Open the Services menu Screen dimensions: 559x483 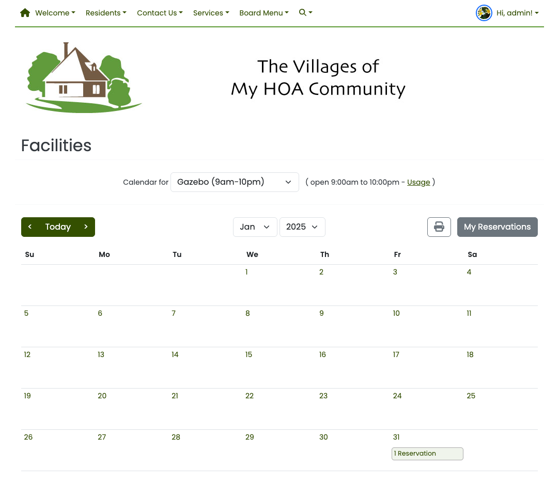point(211,13)
